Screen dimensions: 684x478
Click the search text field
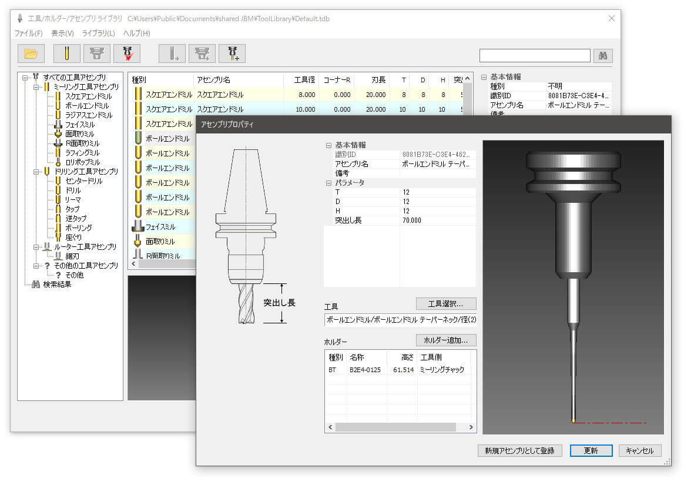point(534,55)
